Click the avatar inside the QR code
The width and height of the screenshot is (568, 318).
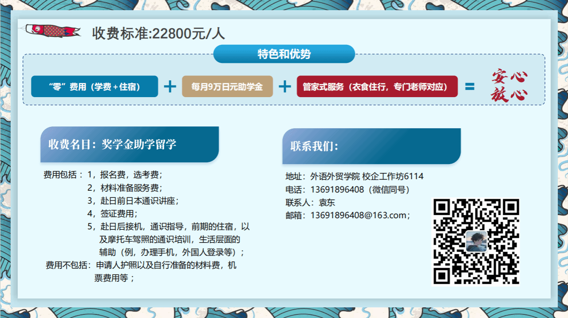[476, 242]
